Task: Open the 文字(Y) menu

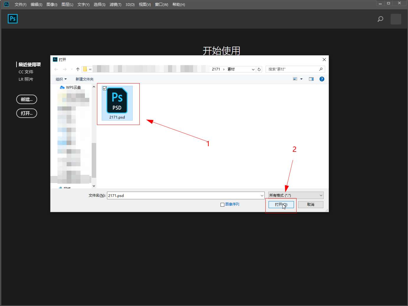Action: click(83, 4)
